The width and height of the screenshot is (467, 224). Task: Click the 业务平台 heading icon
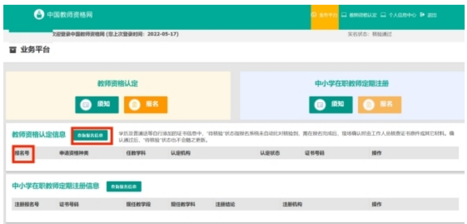[13, 50]
